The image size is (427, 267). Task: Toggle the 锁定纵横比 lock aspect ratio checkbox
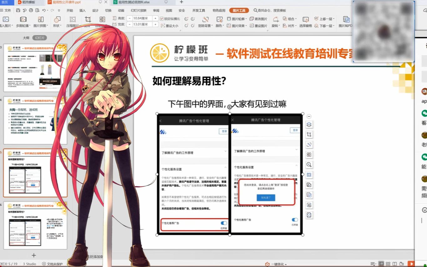(162, 18)
